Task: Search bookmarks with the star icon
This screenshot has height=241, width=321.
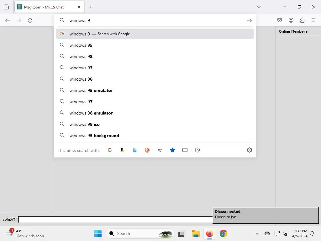Action: coord(172,150)
